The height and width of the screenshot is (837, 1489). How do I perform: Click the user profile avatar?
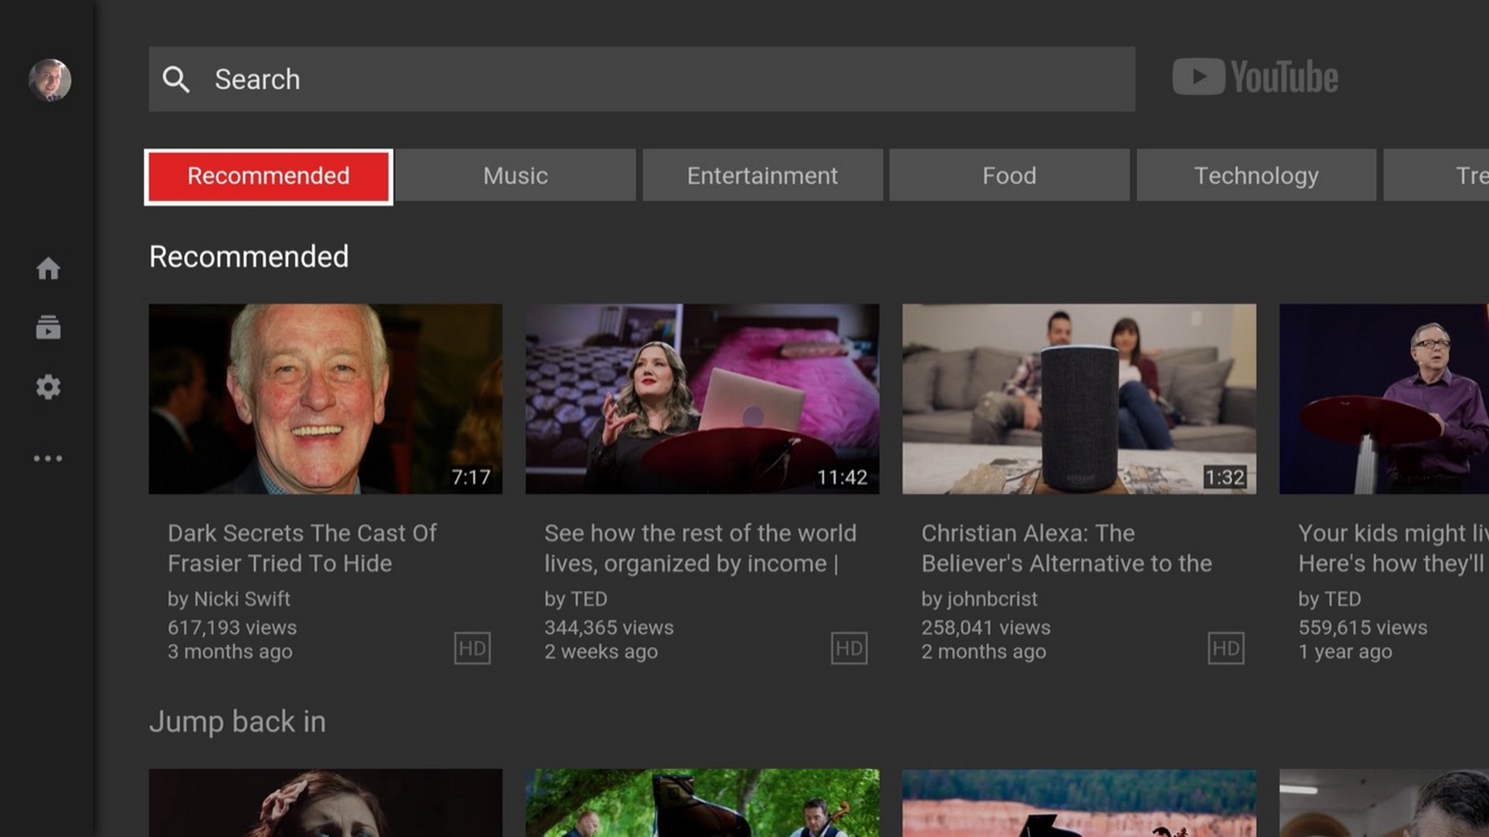click(50, 80)
